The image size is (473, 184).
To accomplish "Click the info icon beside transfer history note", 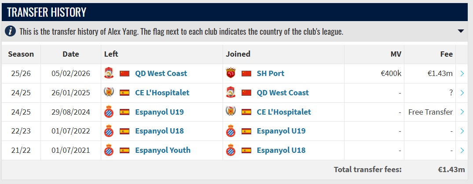I will (11, 32).
